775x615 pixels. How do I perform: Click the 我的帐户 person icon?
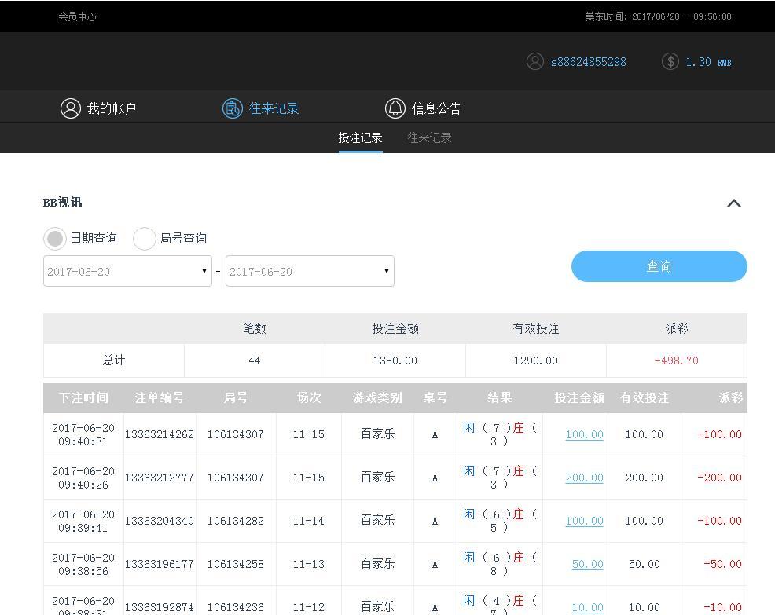point(71,108)
